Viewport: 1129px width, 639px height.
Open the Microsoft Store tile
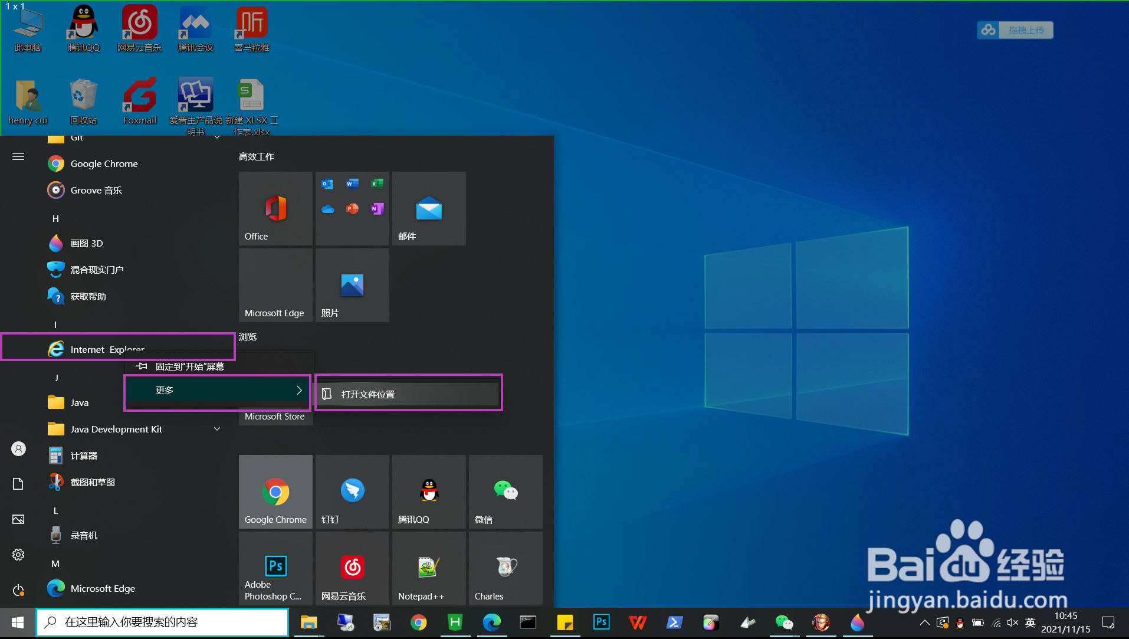pyautogui.click(x=275, y=417)
